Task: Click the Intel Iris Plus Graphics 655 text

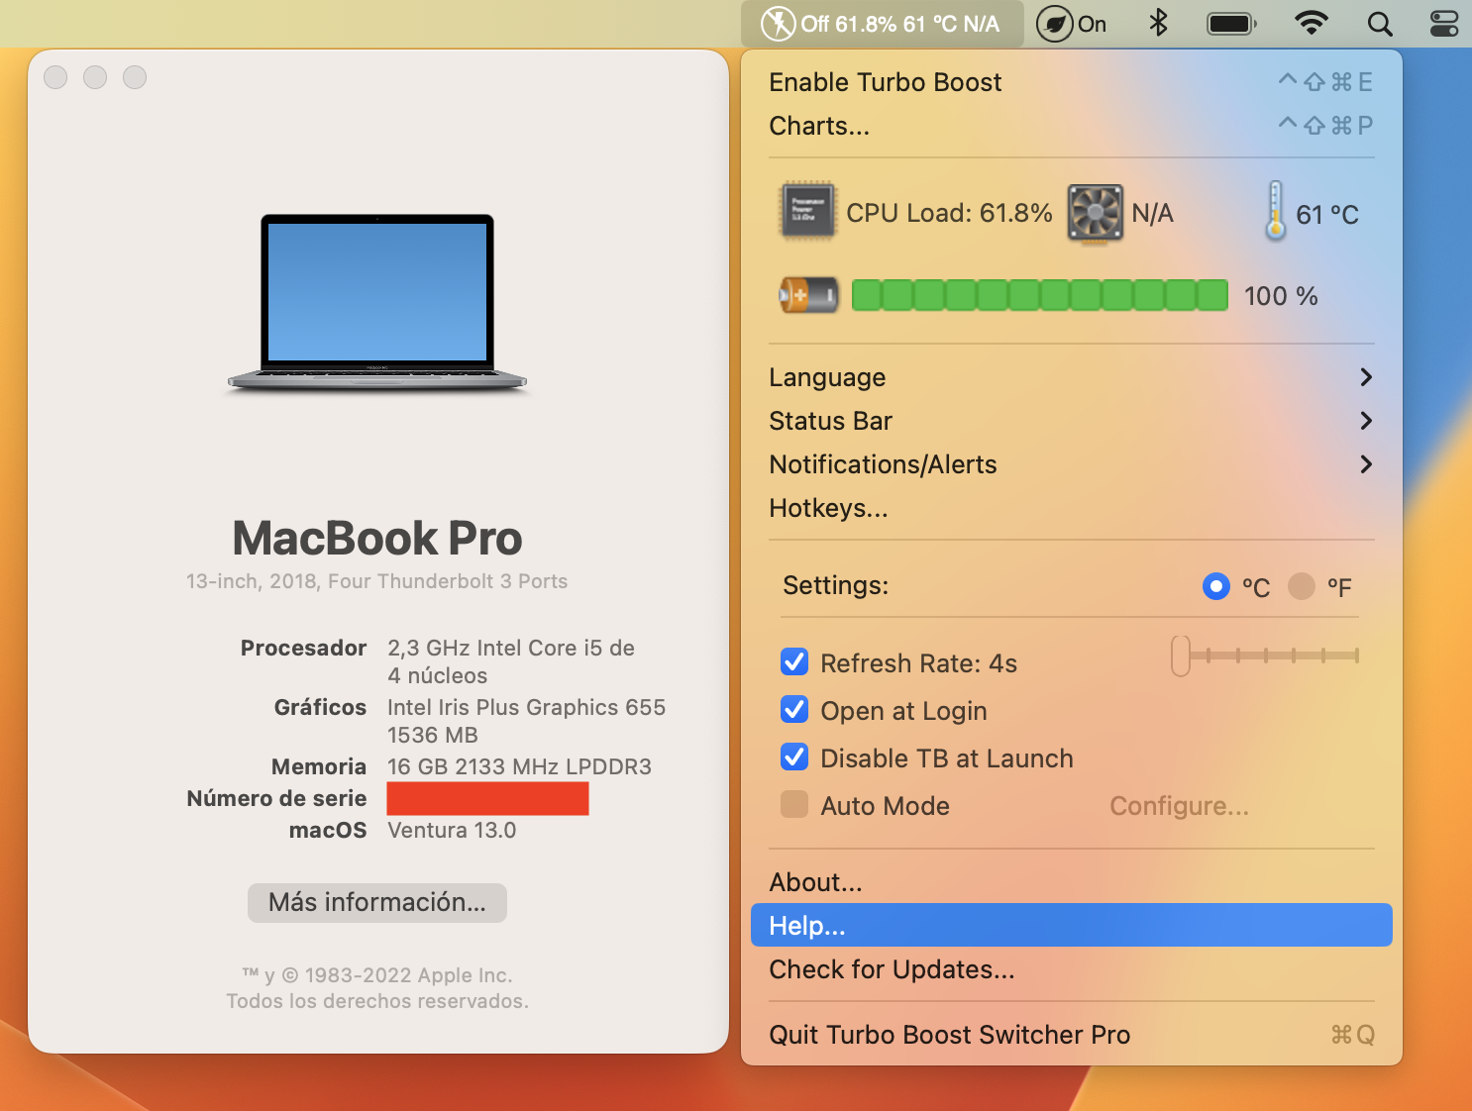Action: (x=526, y=707)
